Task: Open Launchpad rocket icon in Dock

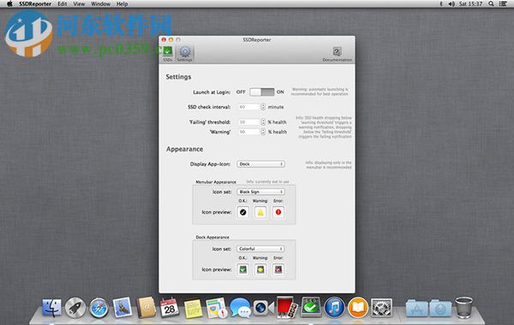Action: (x=75, y=308)
